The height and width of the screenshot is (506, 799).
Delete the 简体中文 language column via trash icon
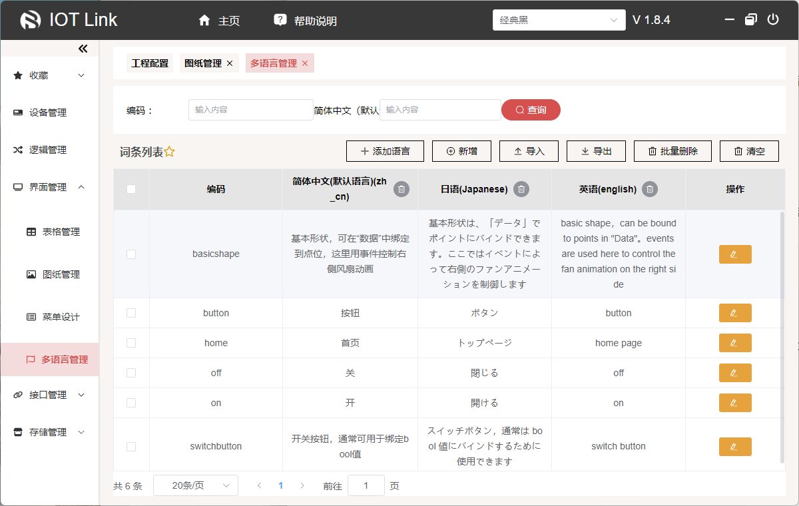point(401,190)
